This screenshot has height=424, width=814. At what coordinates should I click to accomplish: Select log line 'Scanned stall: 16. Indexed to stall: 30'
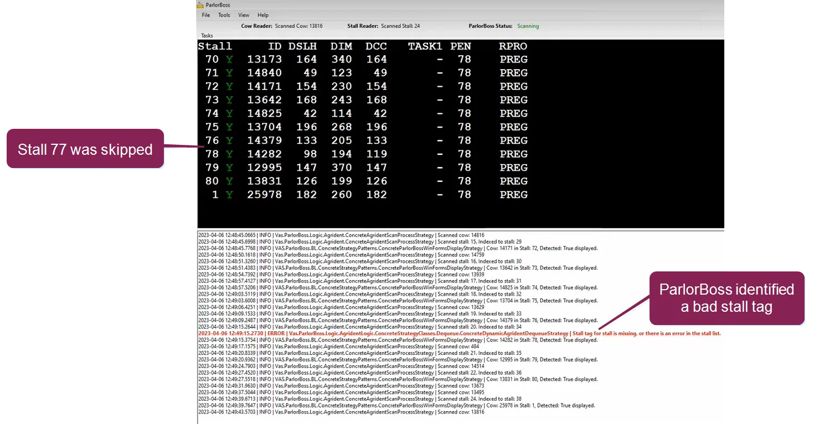360,261
